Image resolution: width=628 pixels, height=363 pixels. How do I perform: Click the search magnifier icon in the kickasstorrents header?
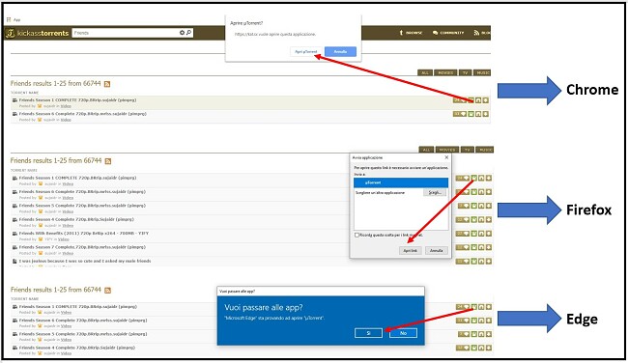pyautogui.click(x=189, y=33)
